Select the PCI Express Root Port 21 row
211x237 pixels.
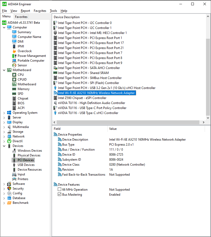pos(91,48)
